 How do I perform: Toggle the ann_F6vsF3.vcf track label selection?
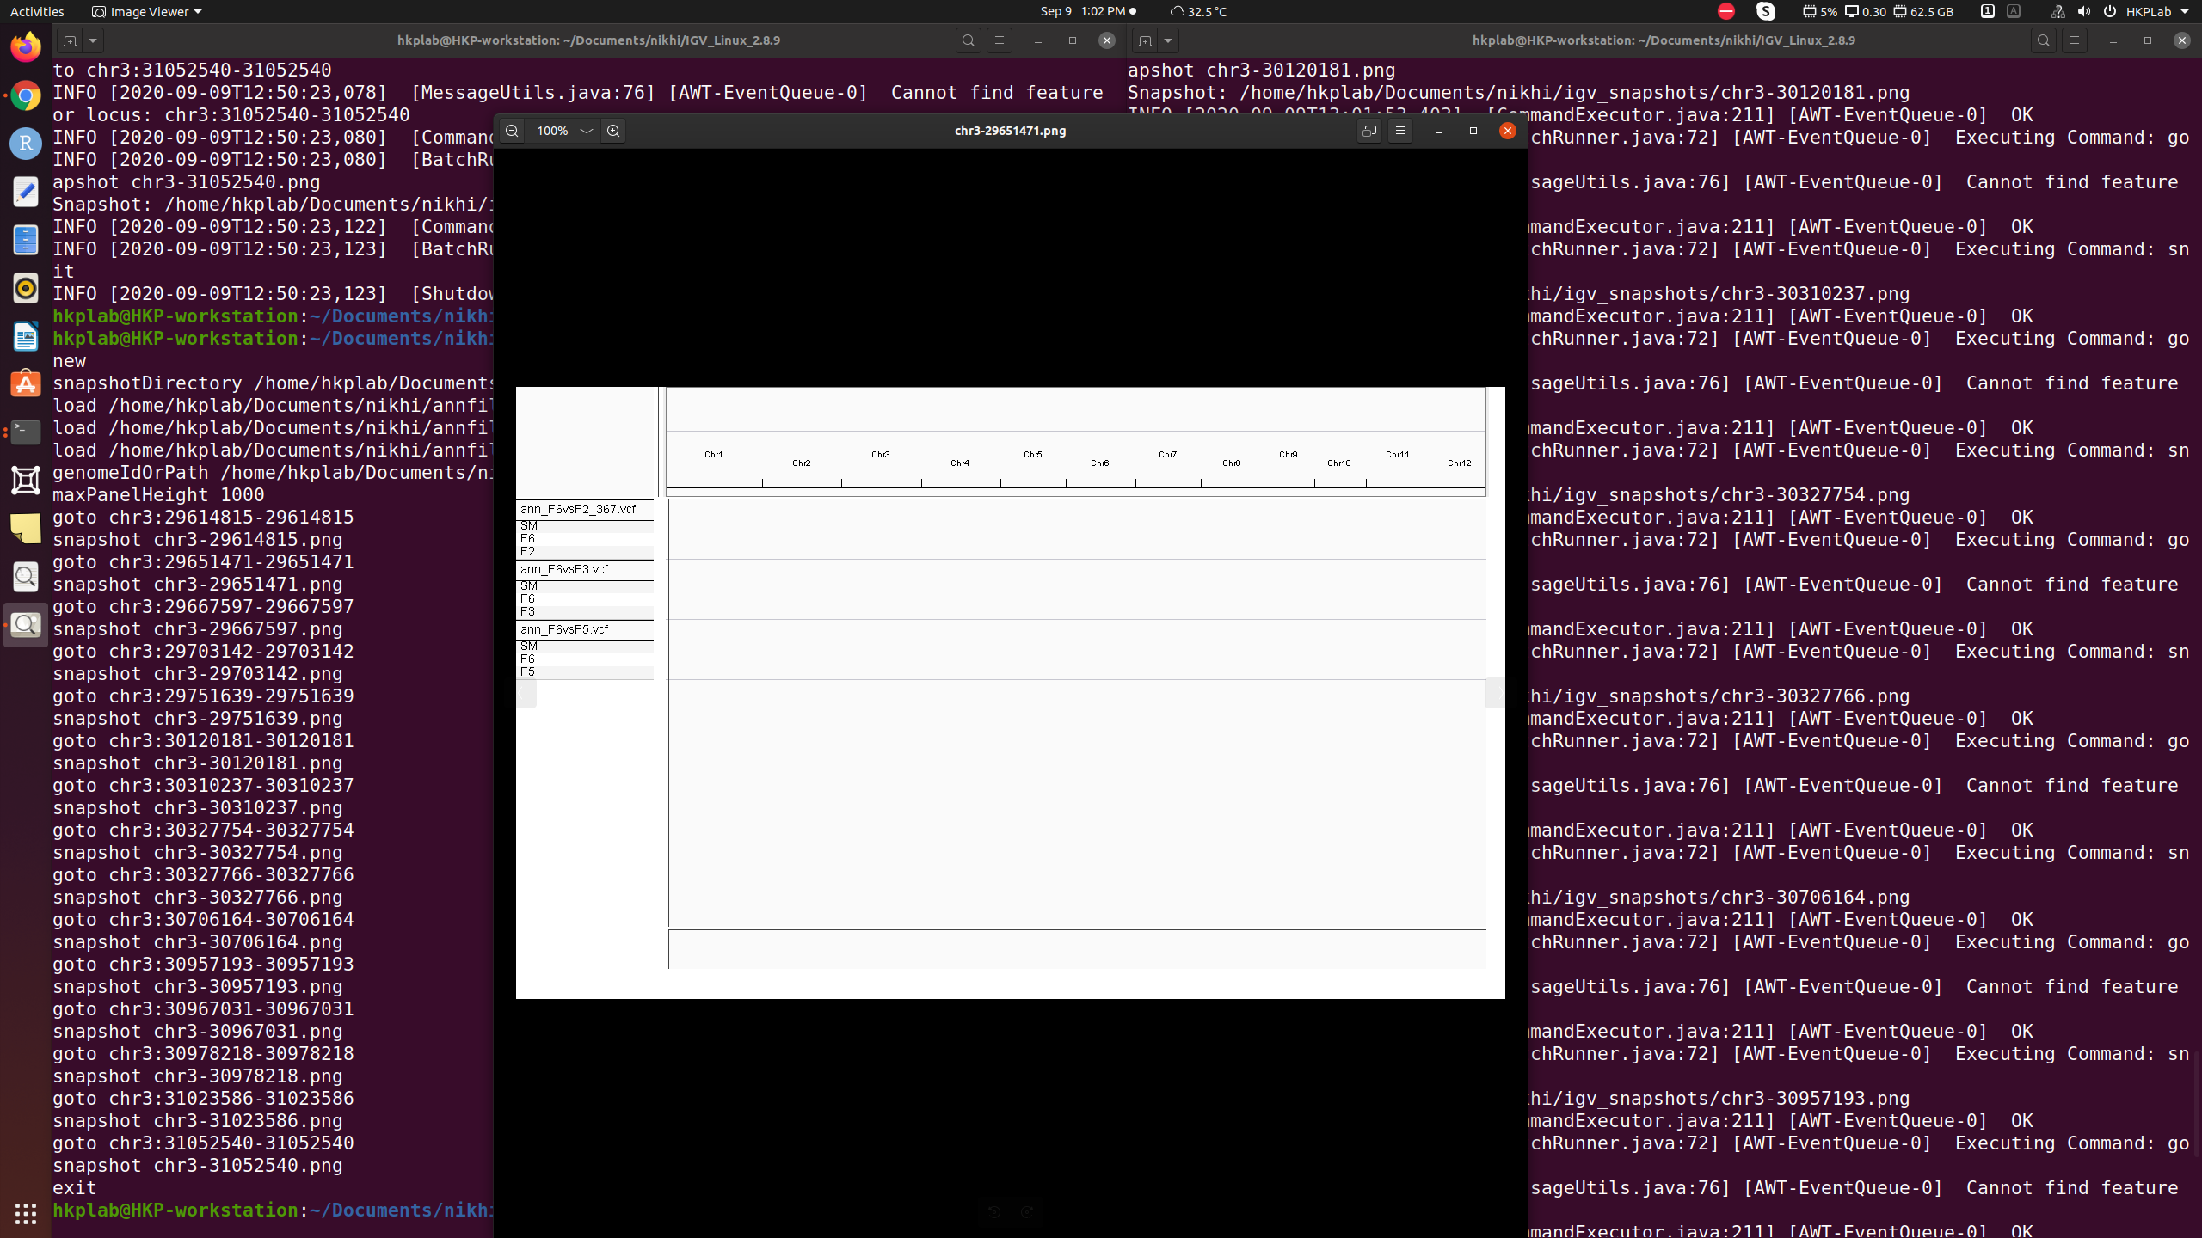563,569
